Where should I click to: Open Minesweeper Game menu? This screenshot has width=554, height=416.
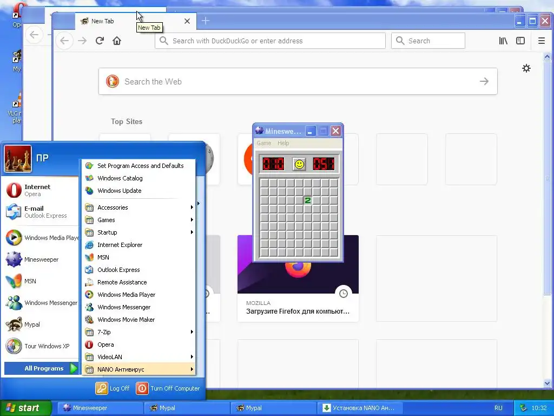pyautogui.click(x=263, y=143)
